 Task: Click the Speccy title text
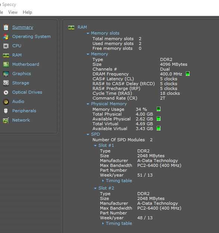9,4
